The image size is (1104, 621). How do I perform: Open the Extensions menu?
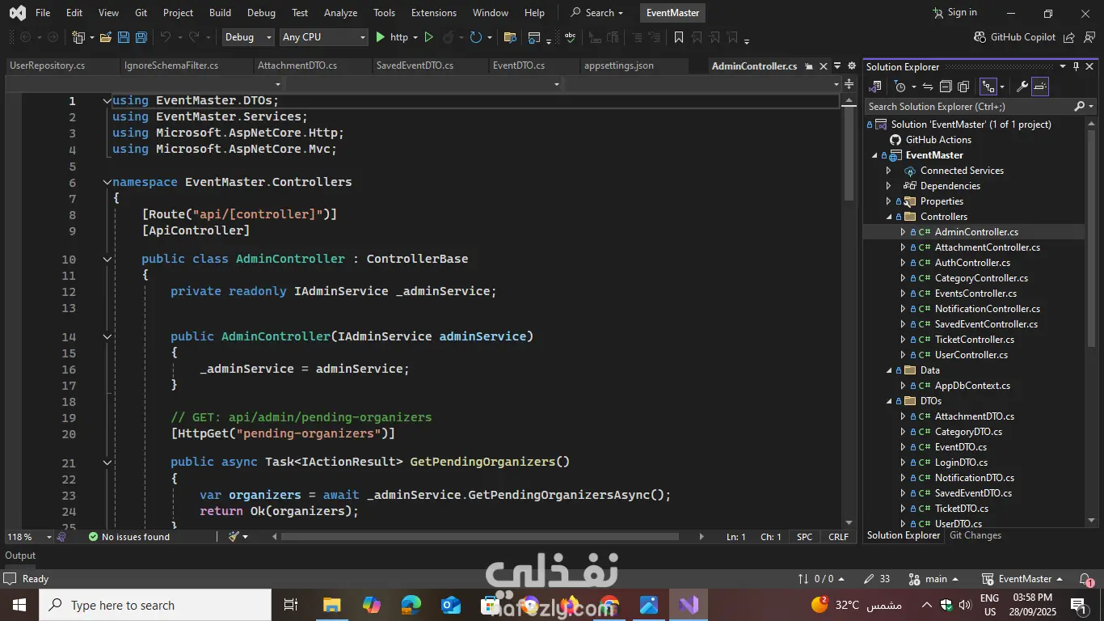[433, 13]
